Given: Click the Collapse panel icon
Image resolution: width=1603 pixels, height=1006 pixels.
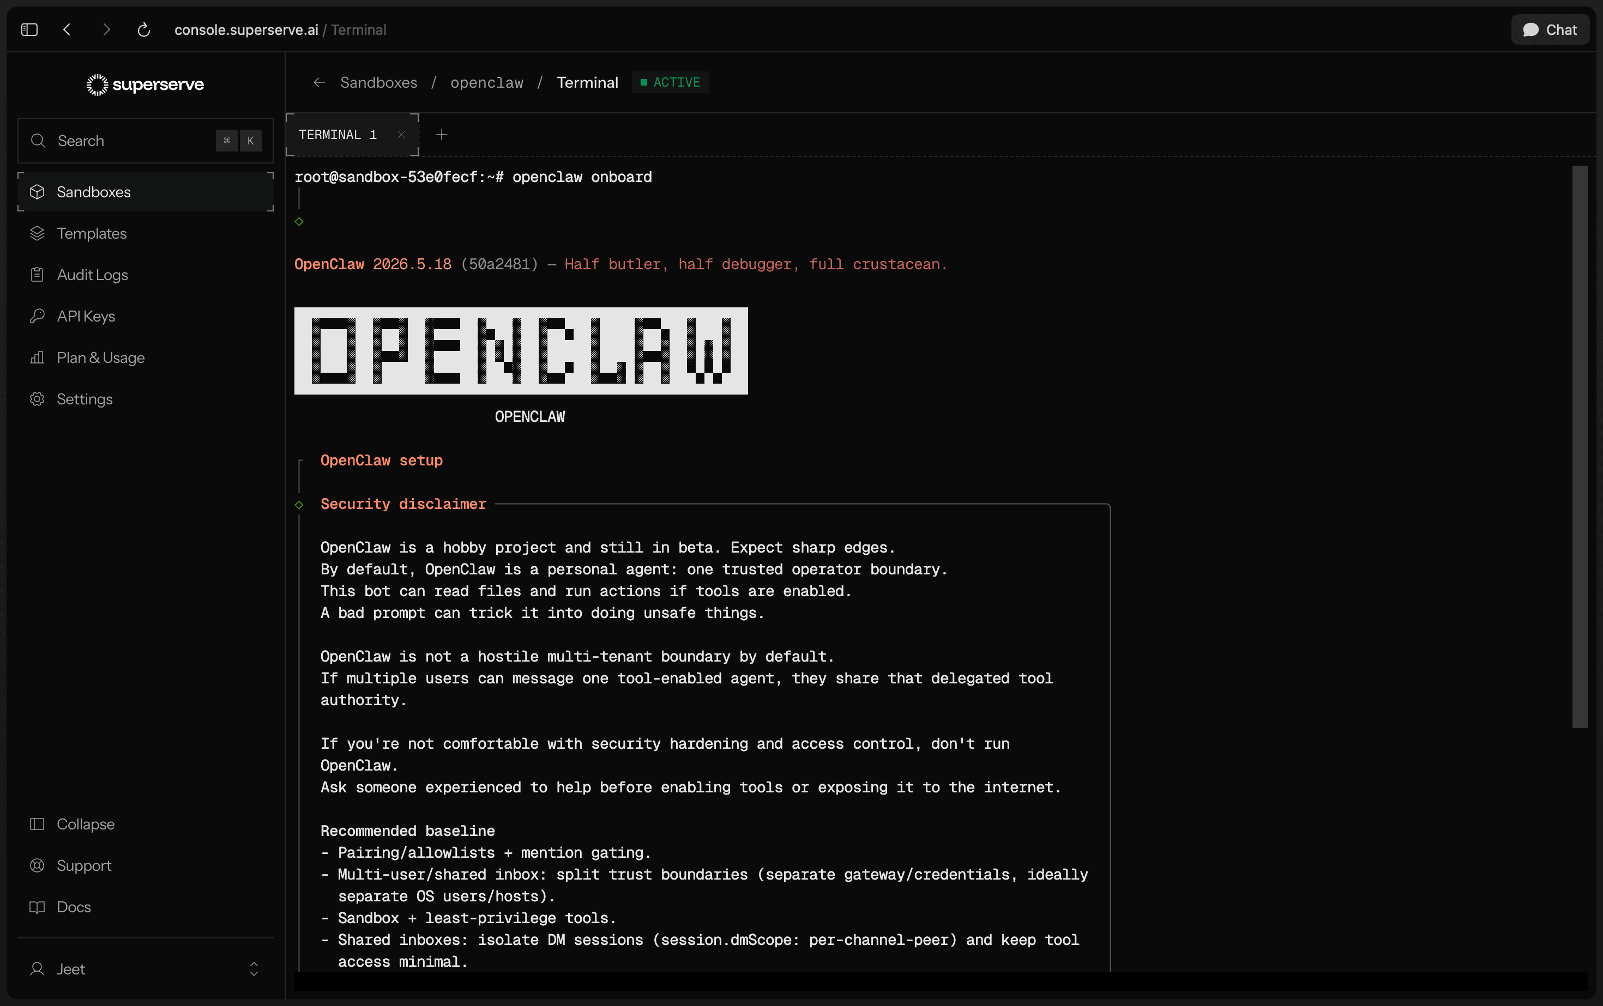Looking at the screenshot, I should point(37,823).
